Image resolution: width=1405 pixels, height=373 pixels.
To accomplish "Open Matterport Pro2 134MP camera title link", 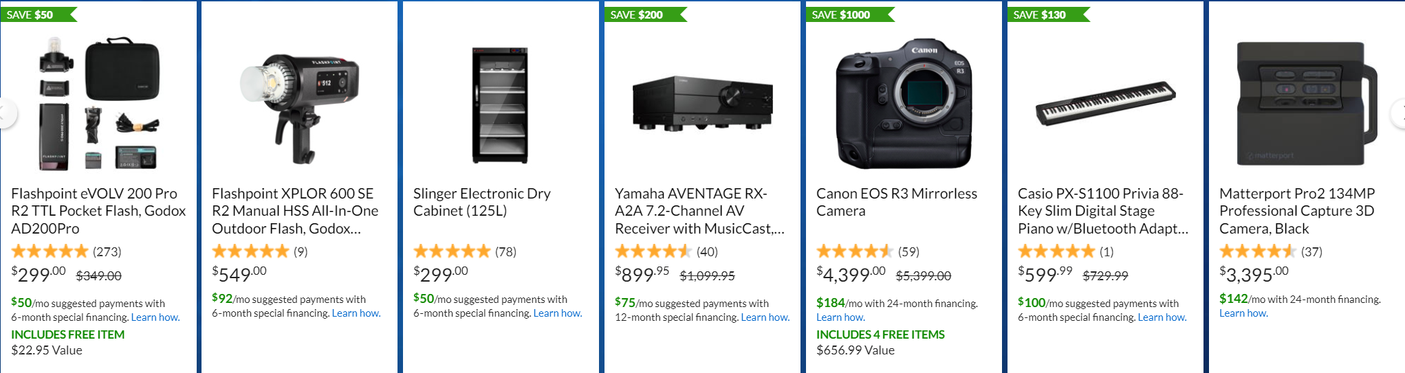I will pyautogui.click(x=1296, y=211).
